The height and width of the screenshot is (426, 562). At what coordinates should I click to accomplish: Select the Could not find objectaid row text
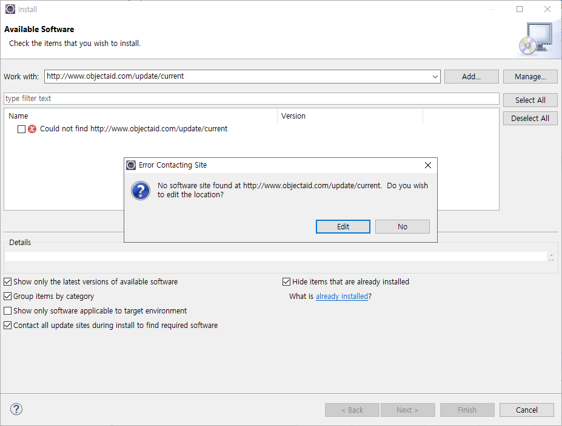(x=134, y=129)
